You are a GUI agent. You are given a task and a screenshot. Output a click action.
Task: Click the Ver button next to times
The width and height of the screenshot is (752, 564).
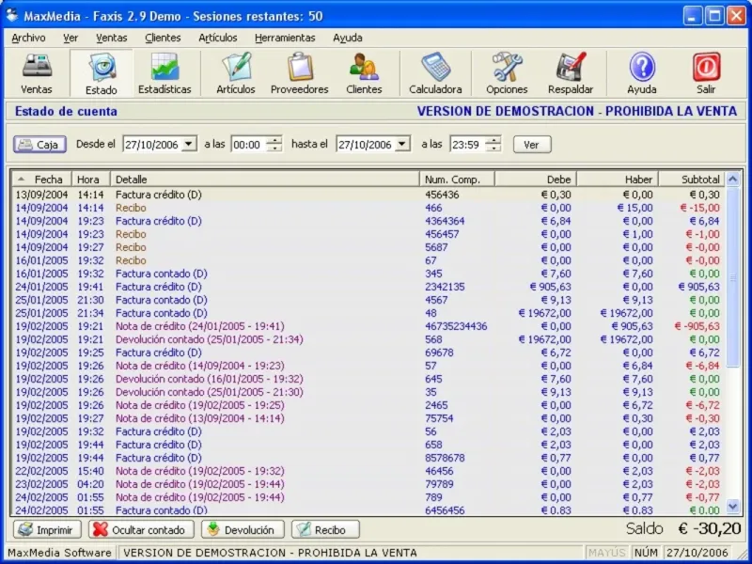click(532, 145)
